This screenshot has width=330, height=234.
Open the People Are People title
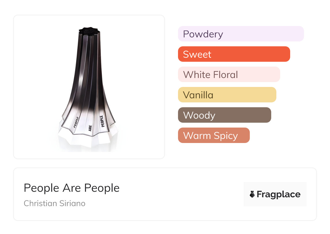[72, 188]
